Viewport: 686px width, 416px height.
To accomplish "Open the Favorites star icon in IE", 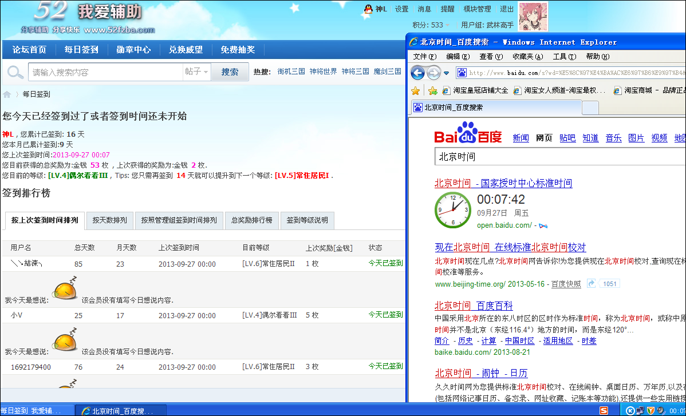I will tap(416, 90).
